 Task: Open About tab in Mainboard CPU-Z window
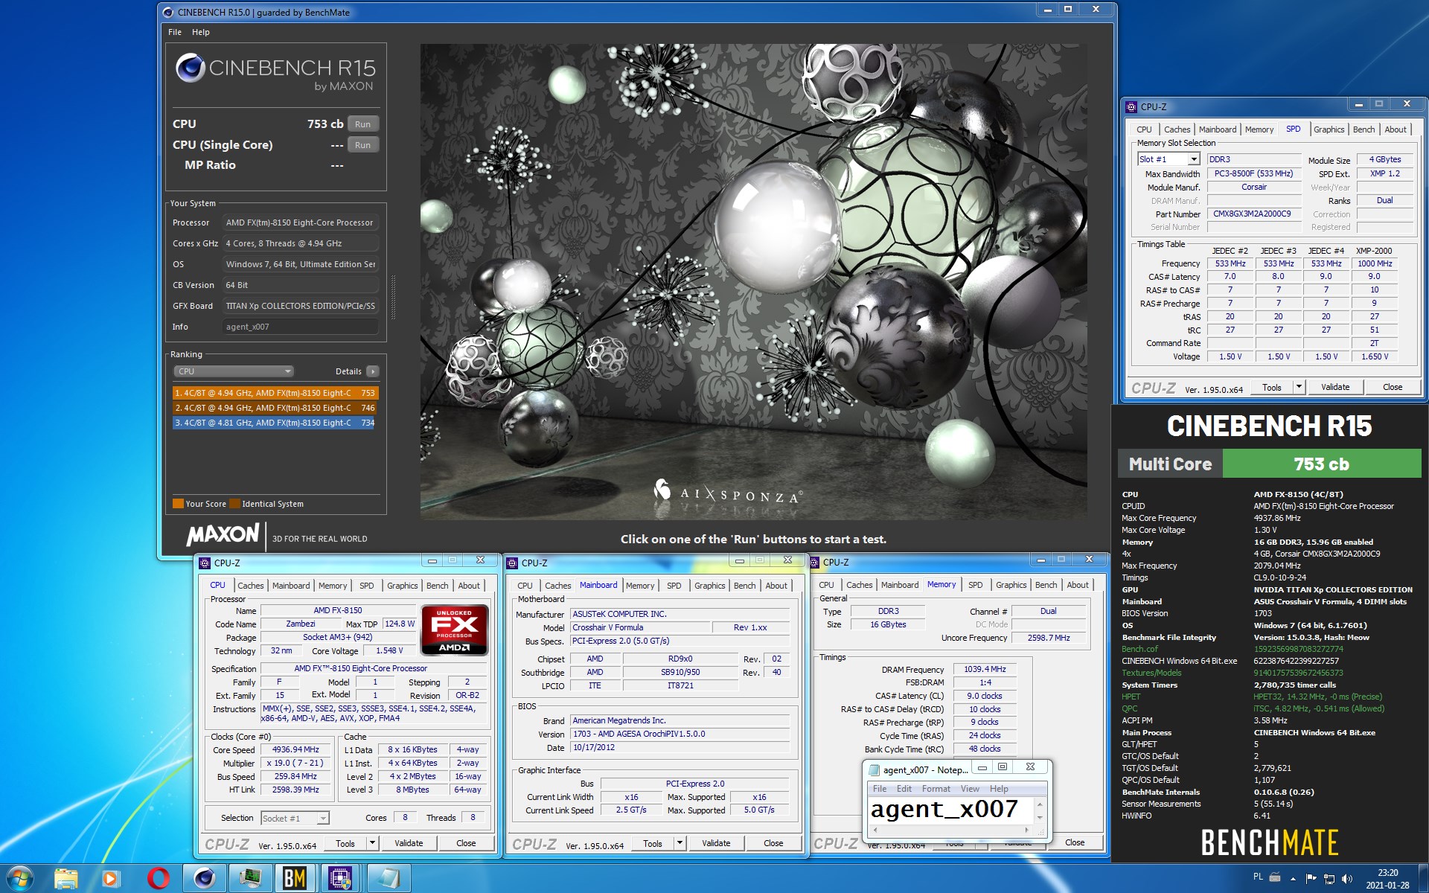(x=776, y=586)
